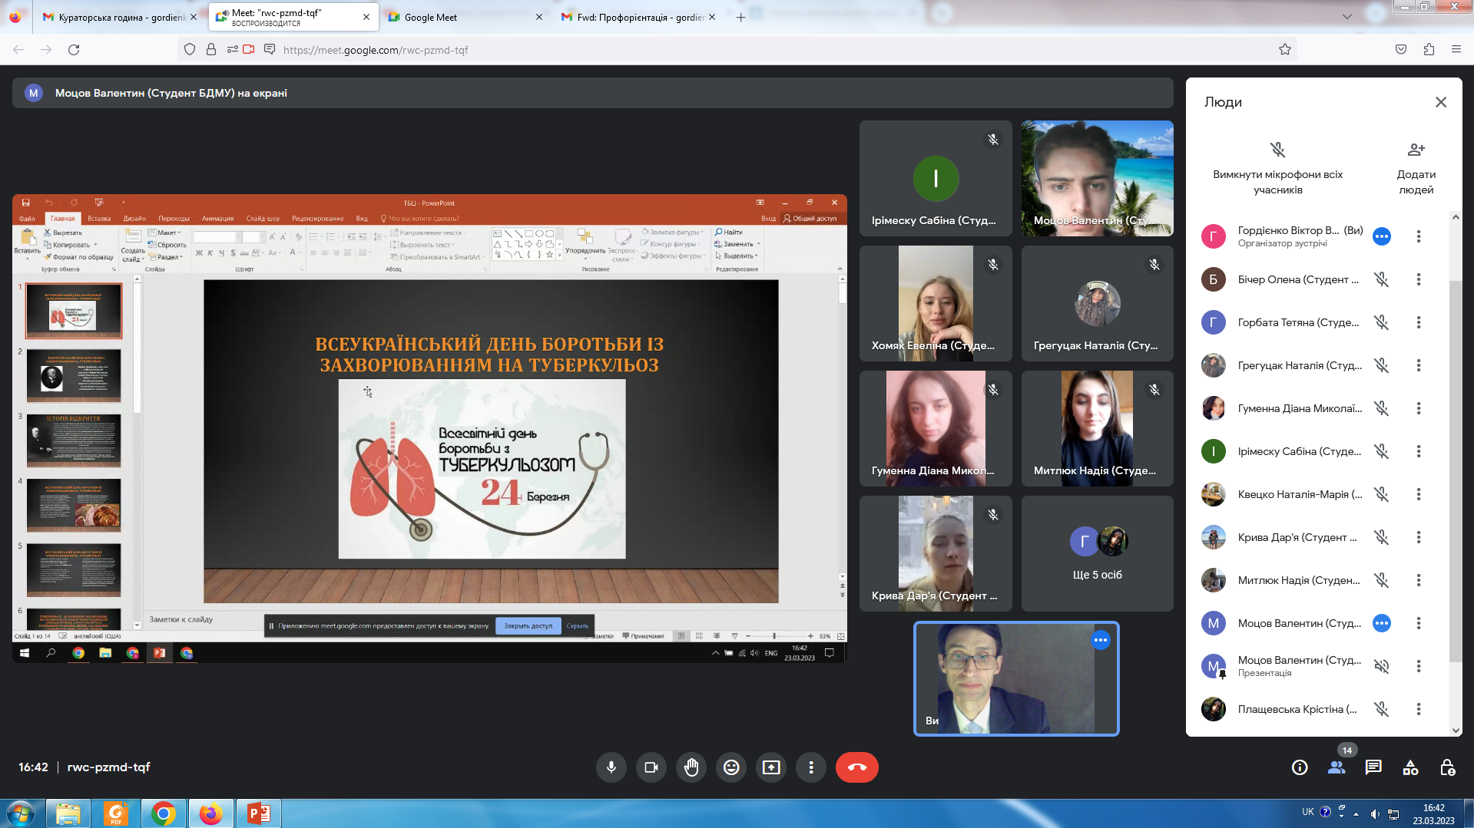Open options menu for Крива Дар'я
The height and width of the screenshot is (828, 1474).
(x=1419, y=537)
